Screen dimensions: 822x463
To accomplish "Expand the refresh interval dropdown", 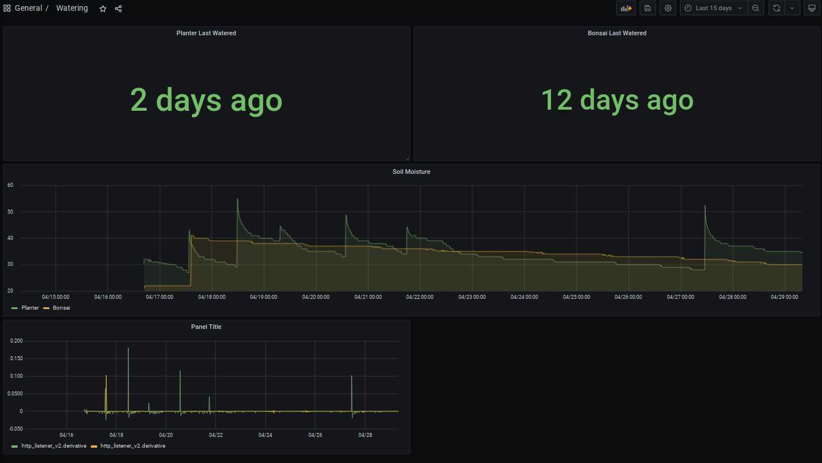I will [x=792, y=9].
